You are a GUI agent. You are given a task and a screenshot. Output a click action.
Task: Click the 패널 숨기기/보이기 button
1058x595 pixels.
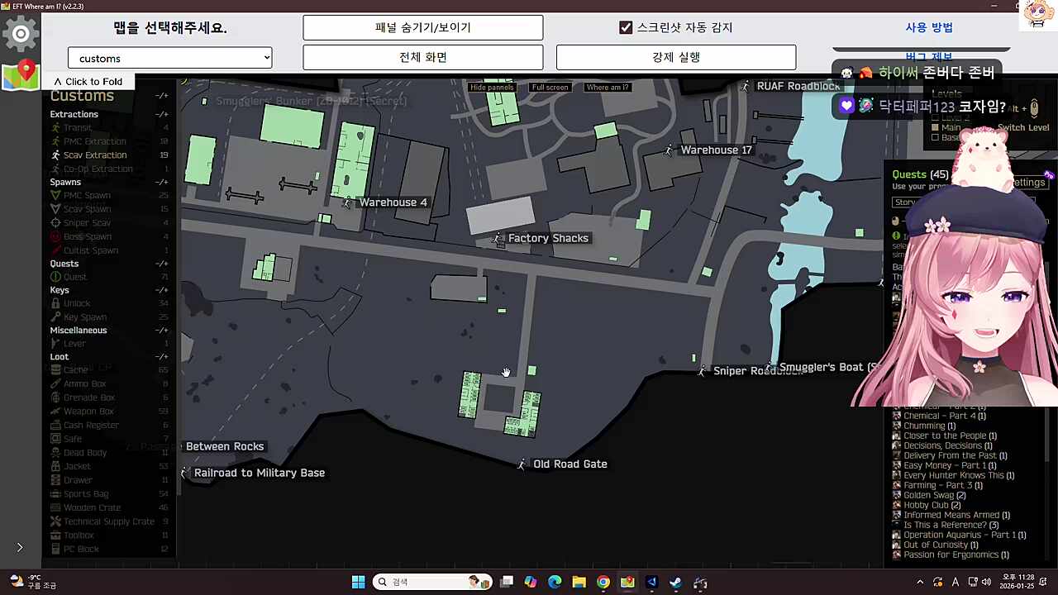[x=423, y=27]
